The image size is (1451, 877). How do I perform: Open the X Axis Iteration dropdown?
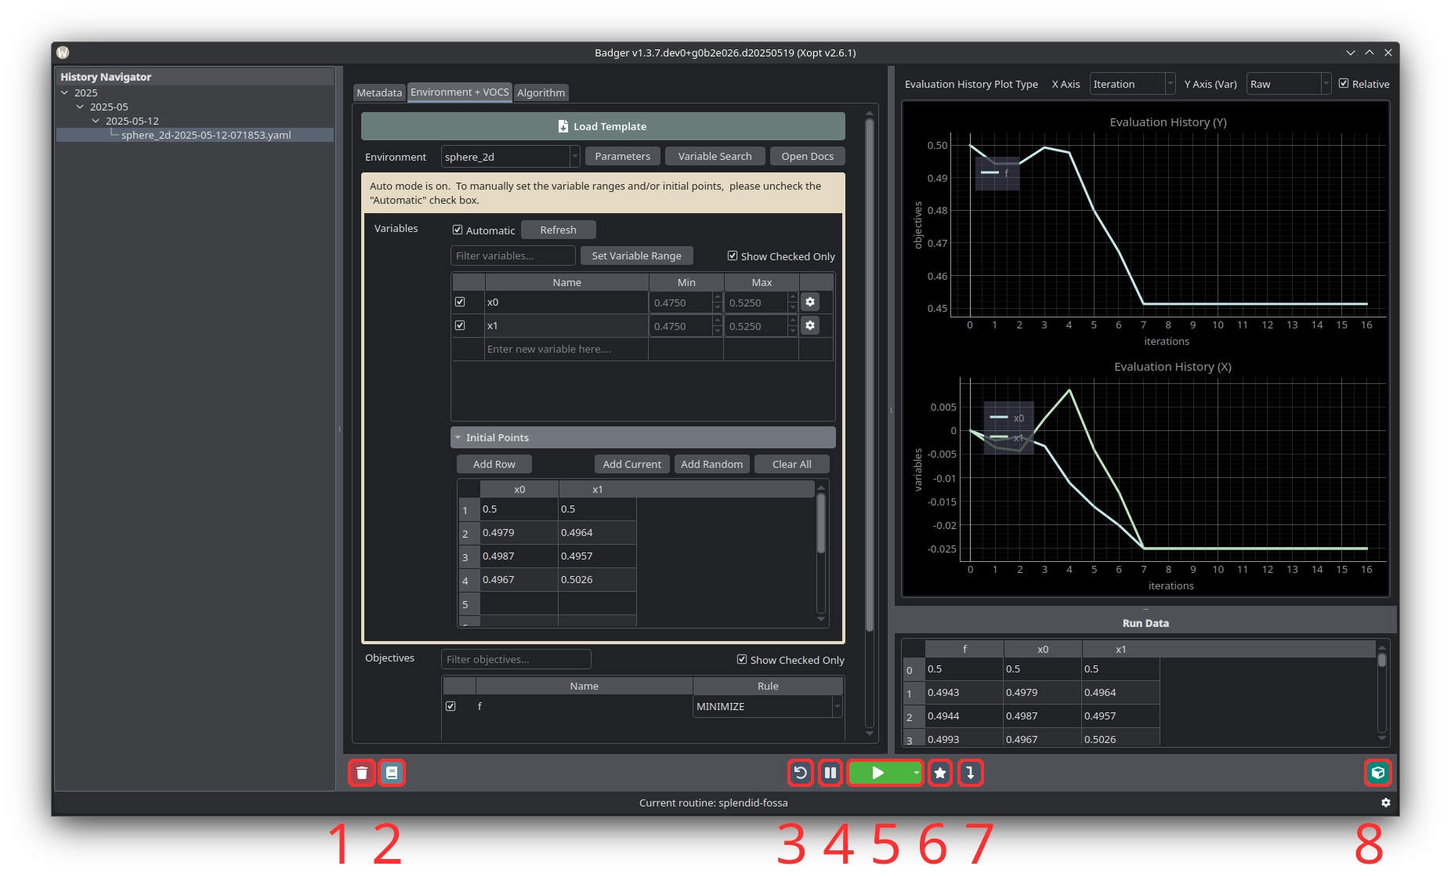click(x=1132, y=84)
